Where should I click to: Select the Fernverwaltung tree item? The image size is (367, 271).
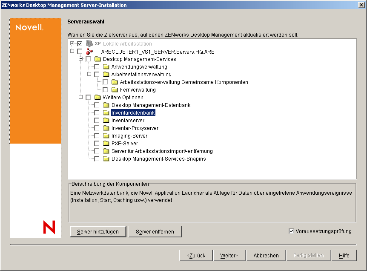coord(138,90)
